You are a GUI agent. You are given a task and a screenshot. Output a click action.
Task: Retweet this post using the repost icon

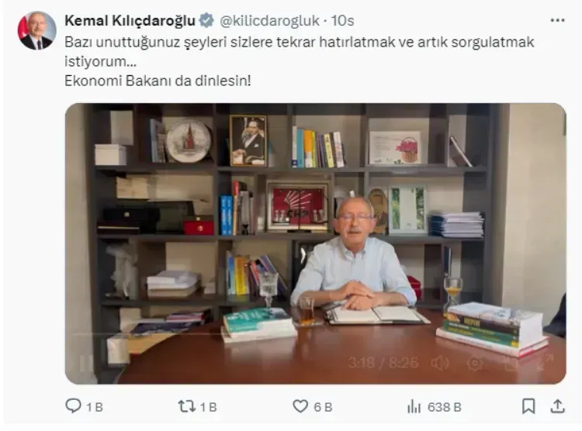186,406
